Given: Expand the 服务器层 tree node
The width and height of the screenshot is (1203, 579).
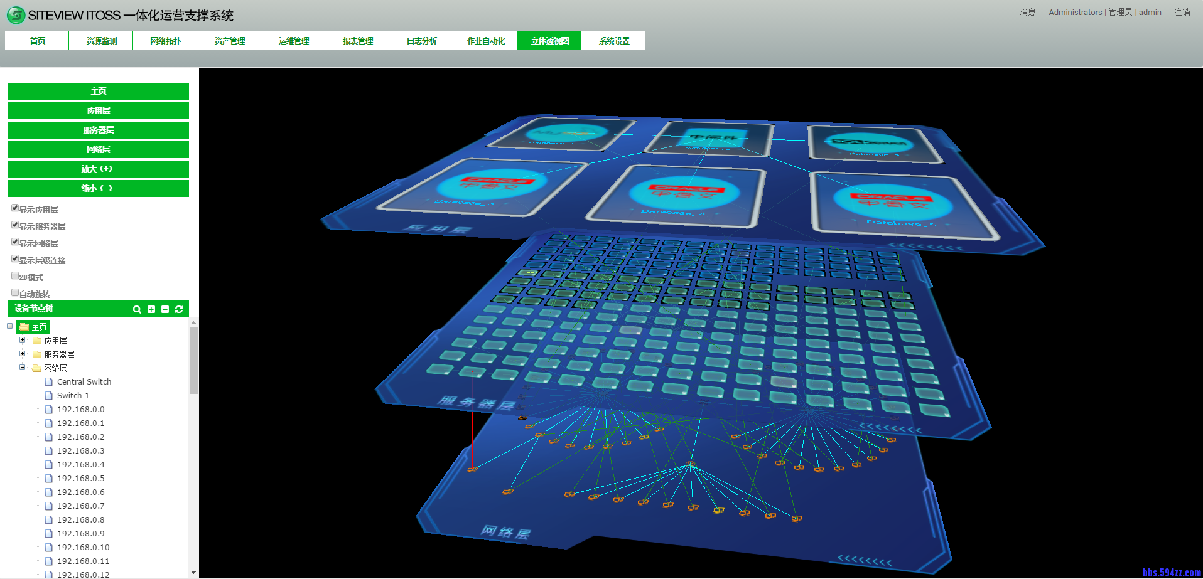Looking at the screenshot, I should 23,354.
